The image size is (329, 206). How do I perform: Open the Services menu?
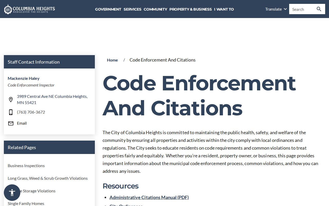[x=132, y=9]
